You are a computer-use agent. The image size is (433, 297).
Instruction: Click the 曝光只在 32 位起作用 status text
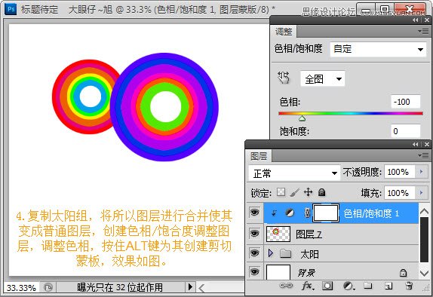click(120, 288)
